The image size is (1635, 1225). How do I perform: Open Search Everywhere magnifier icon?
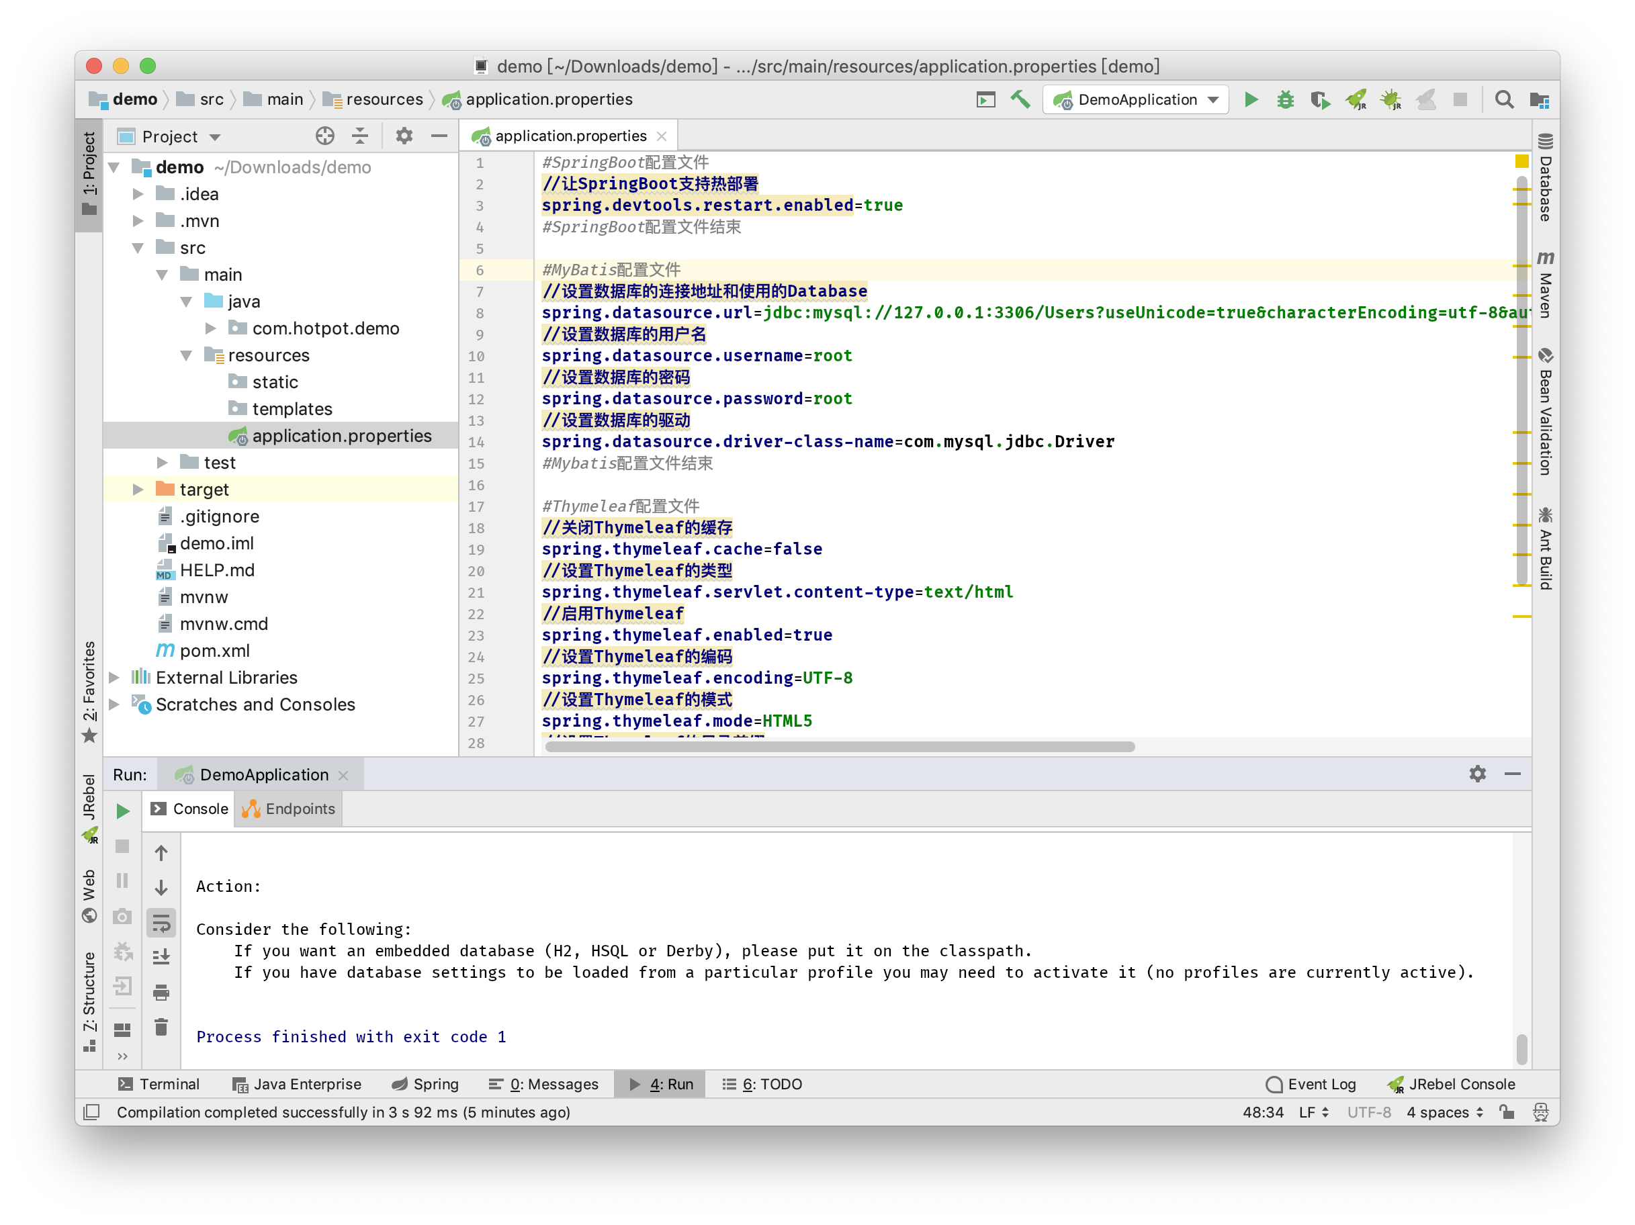click(1503, 100)
